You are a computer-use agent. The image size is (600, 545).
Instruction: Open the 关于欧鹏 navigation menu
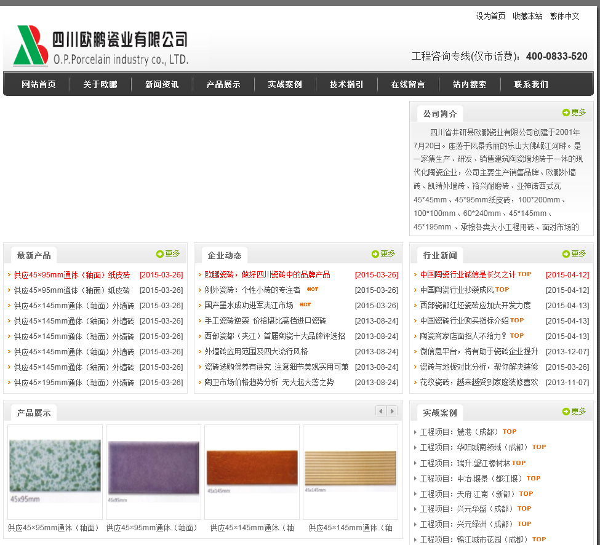(x=100, y=84)
